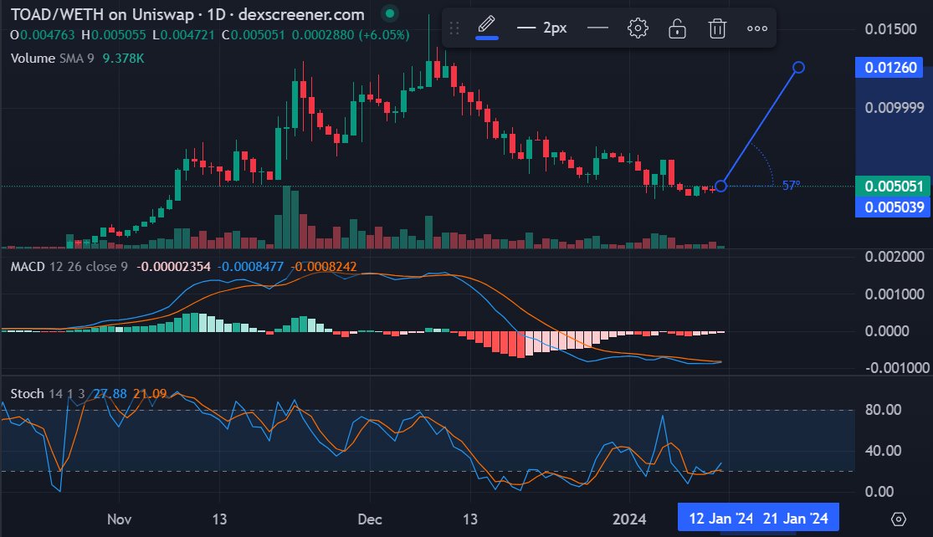The width and height of the screenshot is (933, 537).
Task: Delete the drawing with trash icon
Action: (717, 28)
